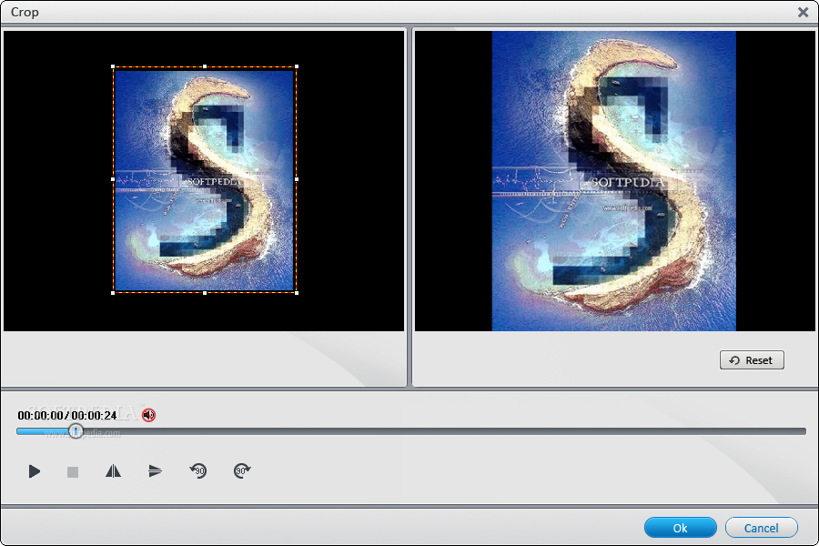Select the top-right crop handle
Screen dimensions: 819x546
coord(297,66)
